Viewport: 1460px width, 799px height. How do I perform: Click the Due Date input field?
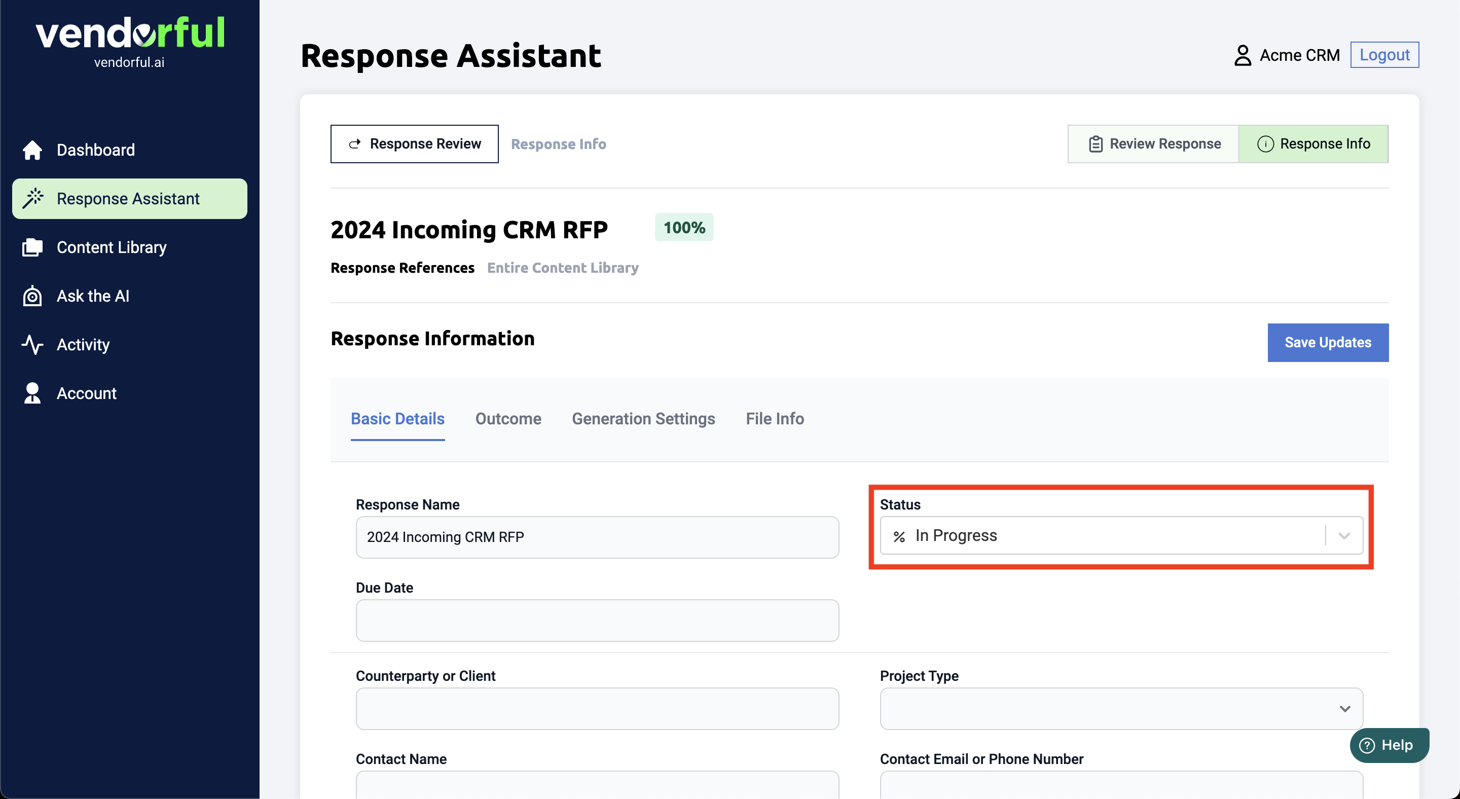[x=597, y=621]
